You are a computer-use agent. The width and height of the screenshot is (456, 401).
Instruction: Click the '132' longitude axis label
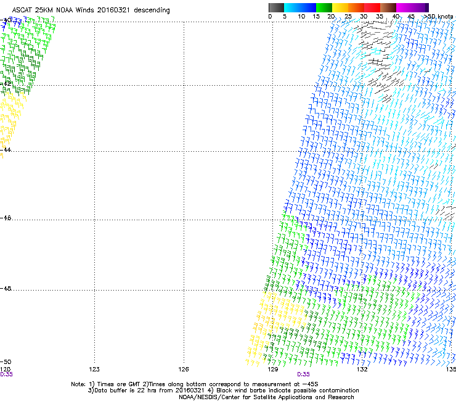tap(362, 369)
